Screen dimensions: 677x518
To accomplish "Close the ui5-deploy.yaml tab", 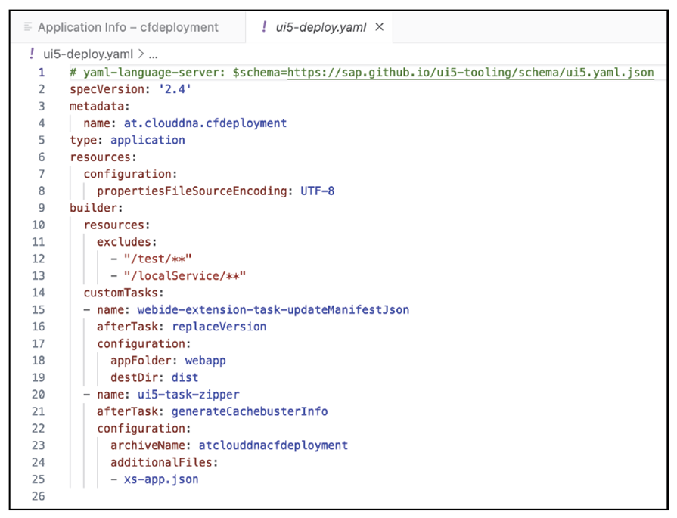I will (x=380, y=26).
